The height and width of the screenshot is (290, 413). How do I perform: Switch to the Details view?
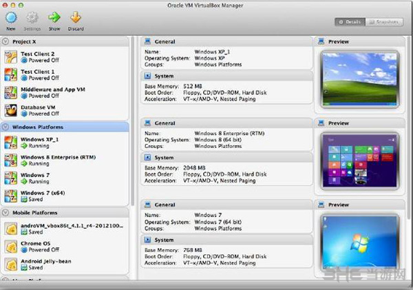click(x=350, y=22)
